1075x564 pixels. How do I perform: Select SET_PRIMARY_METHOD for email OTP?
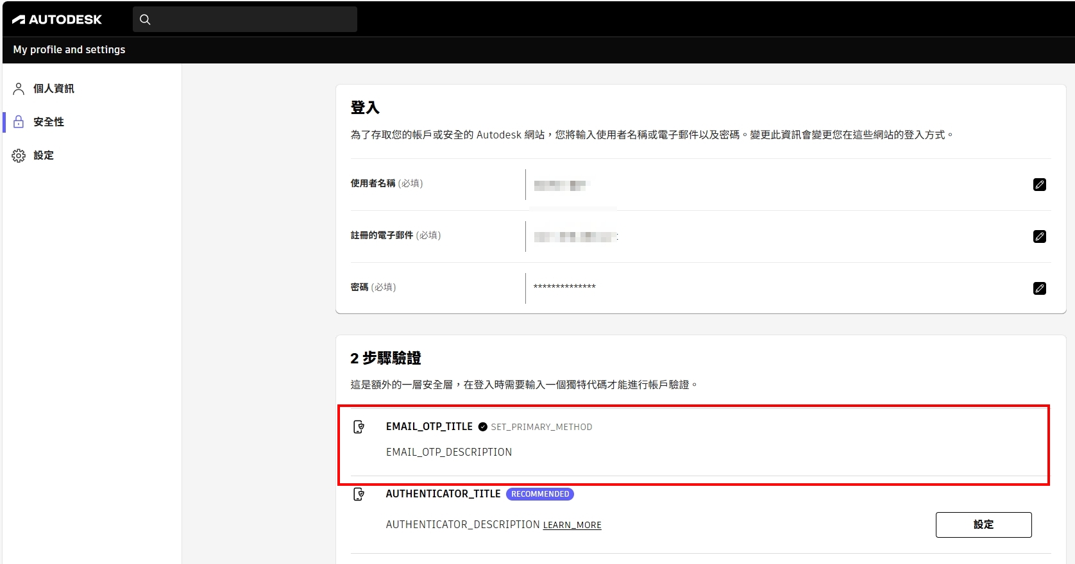coord(541,427)
